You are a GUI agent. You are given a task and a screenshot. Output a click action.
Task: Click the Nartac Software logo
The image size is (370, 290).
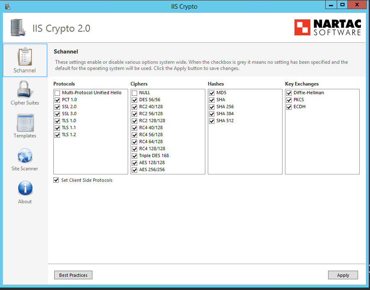(x=328, y=28)
